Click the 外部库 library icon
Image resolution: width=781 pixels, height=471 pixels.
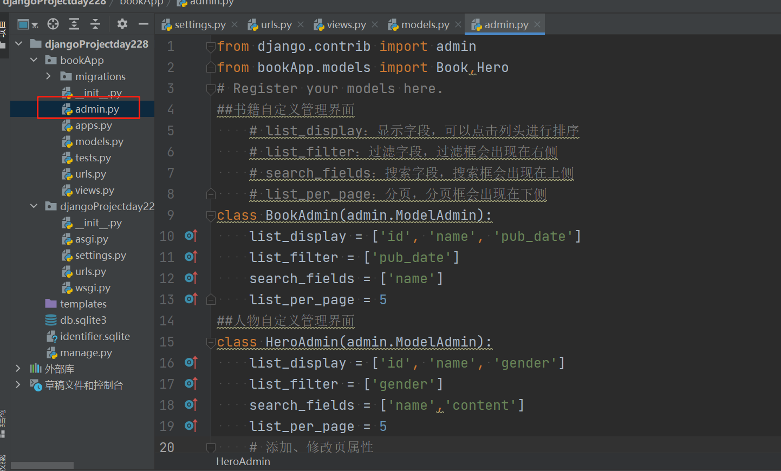[x=36, y=369]
